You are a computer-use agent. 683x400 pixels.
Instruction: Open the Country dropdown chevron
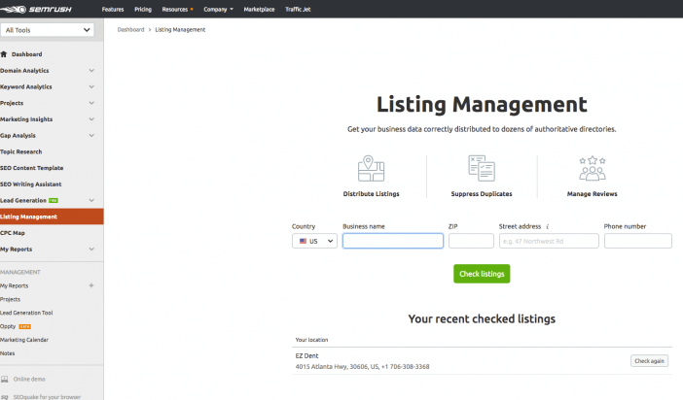coord(330,241)
